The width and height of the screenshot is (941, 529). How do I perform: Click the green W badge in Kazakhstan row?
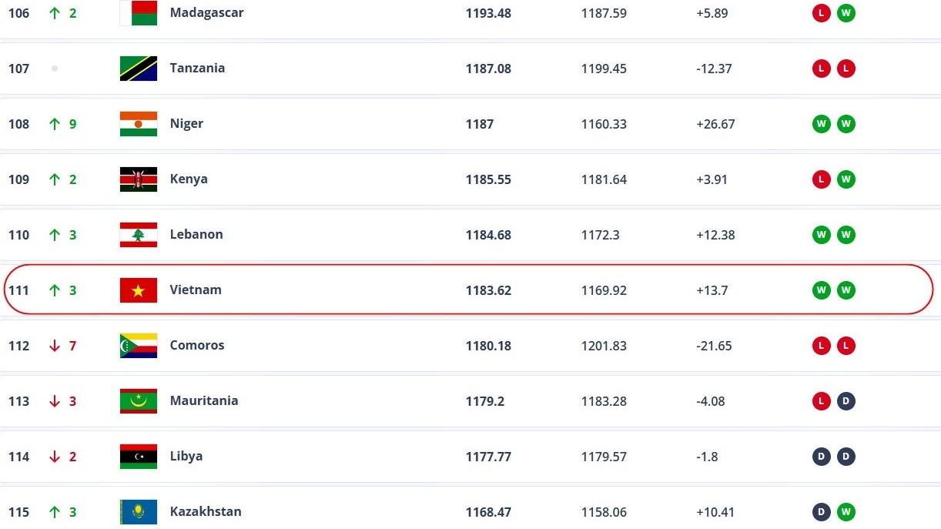pos(846,512)
